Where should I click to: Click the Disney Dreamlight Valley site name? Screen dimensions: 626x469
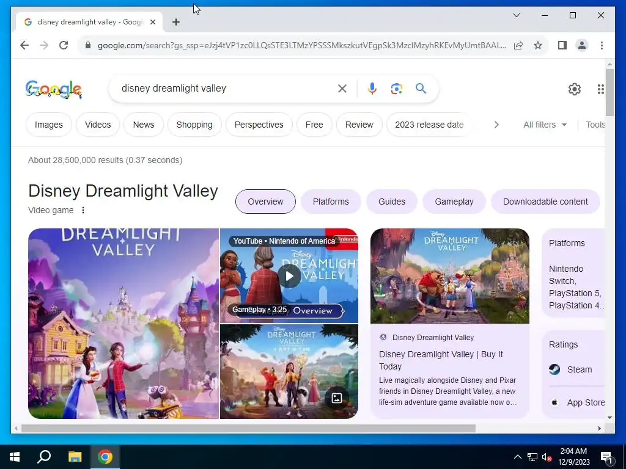tap(433, 338)
